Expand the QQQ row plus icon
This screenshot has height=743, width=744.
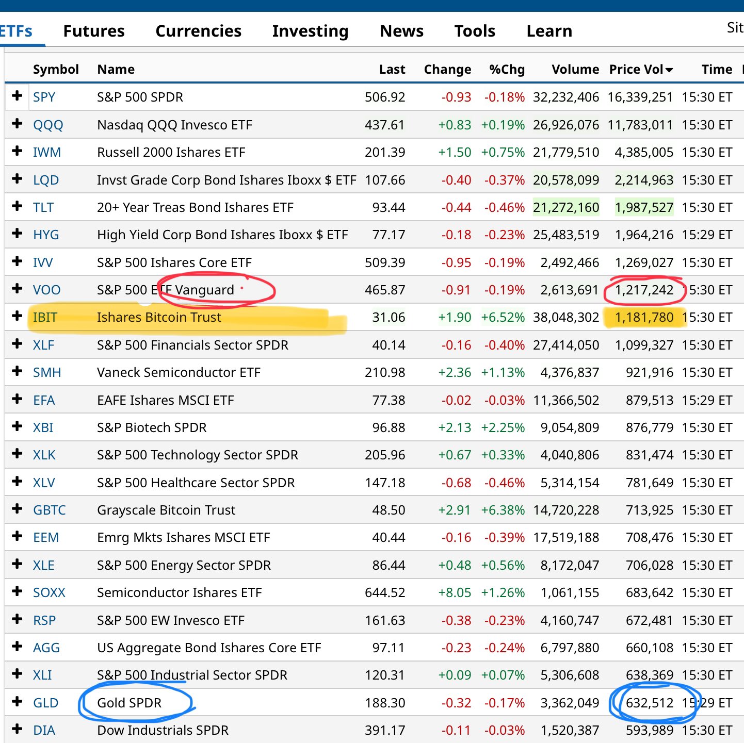(x=17, y=124)
